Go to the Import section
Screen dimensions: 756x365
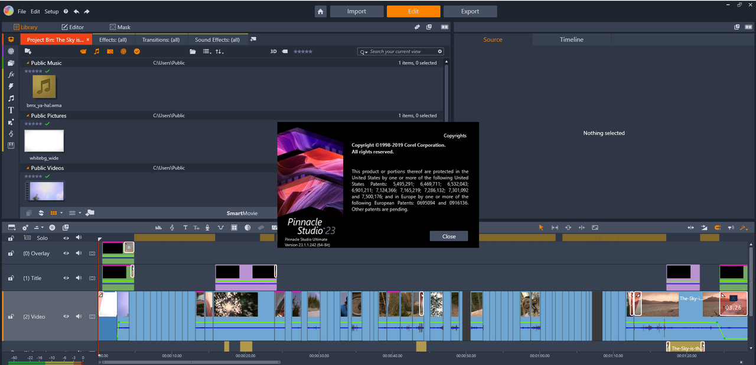[x=357, y=11]
